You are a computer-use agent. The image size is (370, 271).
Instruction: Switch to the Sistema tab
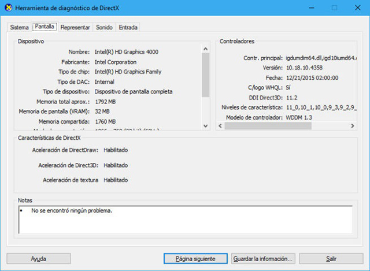19,27
